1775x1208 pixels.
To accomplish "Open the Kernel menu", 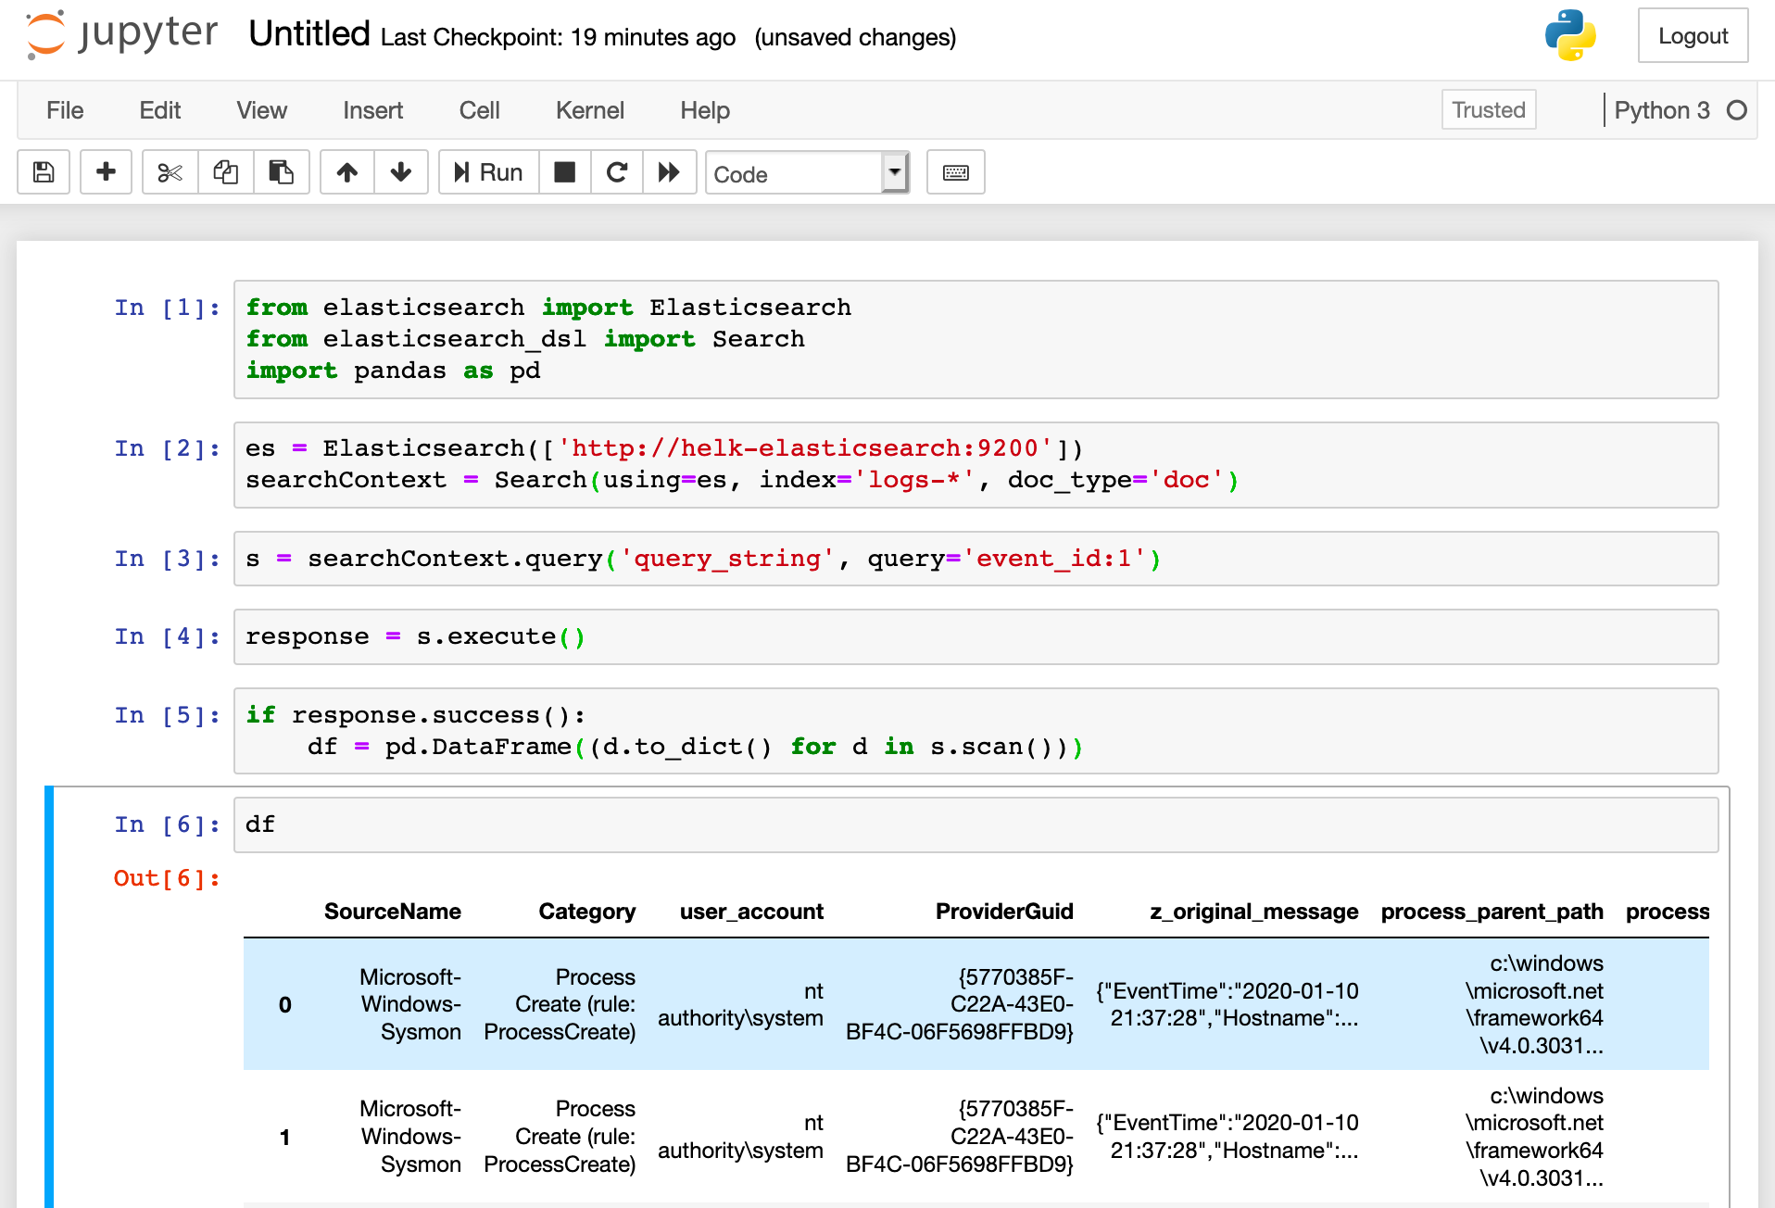I will pos(589,110).
